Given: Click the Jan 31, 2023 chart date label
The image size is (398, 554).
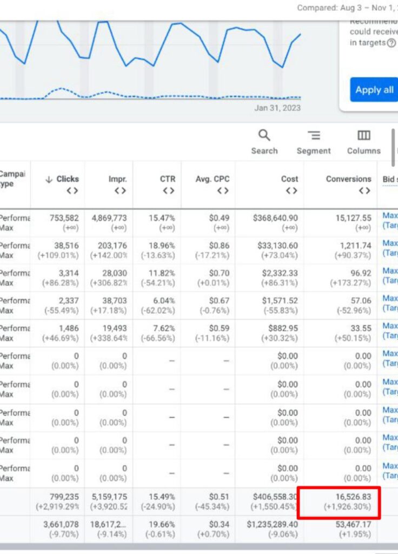Looking at the screenshot, I should click(277, 108).
